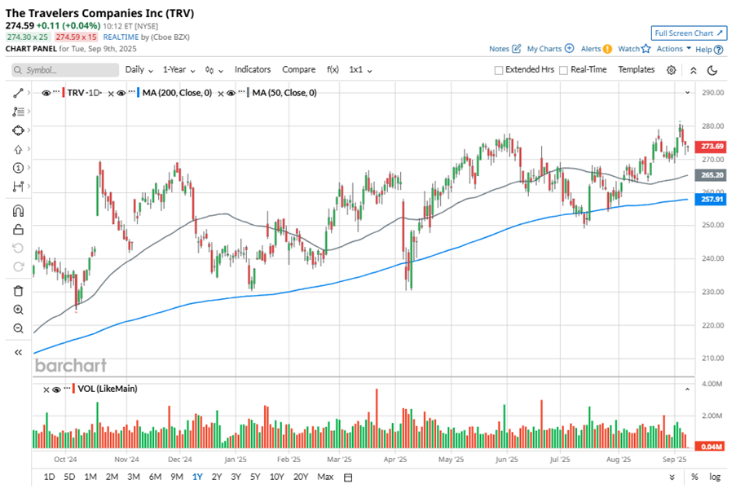Screen dimensions: 736x493
Task: Open the Indicators menu
Action: pyautogui.click(x=253, y=69)
